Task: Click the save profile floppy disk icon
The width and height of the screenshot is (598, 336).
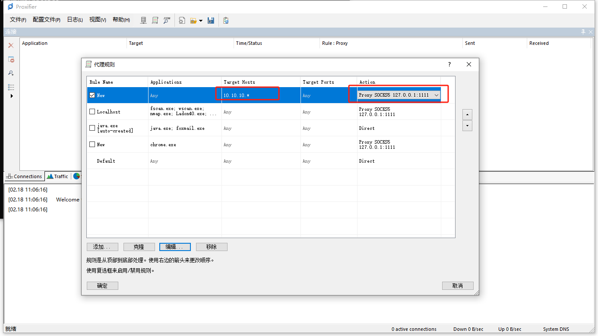Action: [x=211, y=20]
